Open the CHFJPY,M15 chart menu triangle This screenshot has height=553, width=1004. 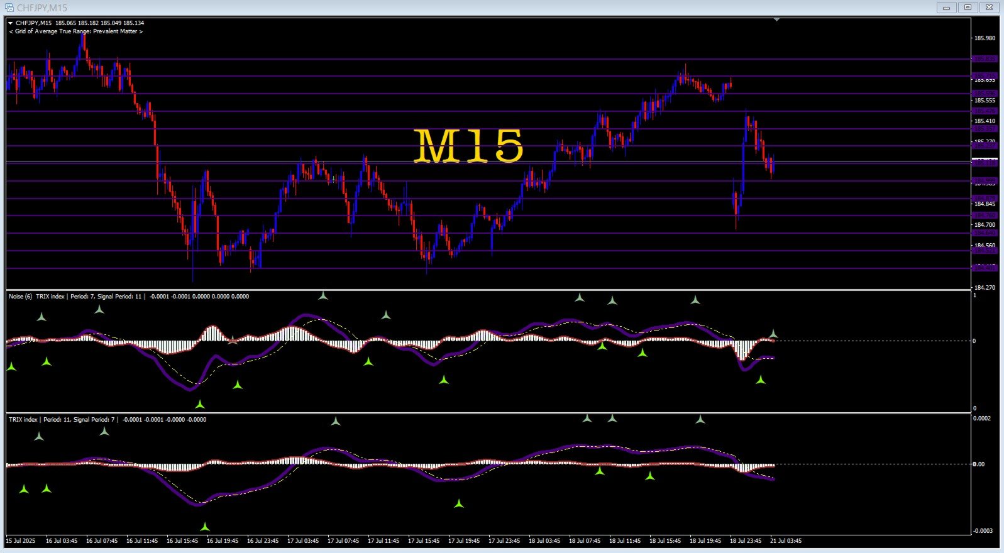point(11,23)
